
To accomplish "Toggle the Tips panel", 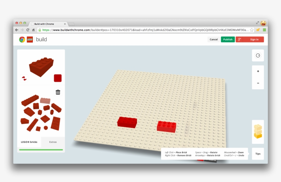I will coord(258,154).
